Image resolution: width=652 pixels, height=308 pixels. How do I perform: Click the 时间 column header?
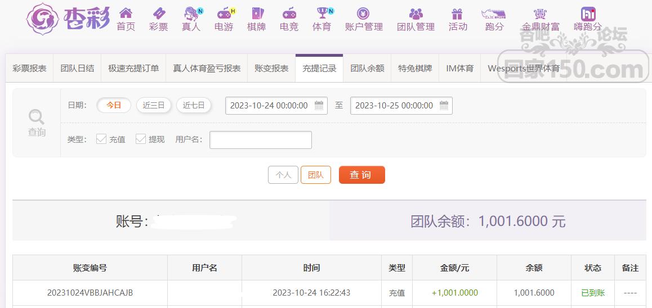311,268
